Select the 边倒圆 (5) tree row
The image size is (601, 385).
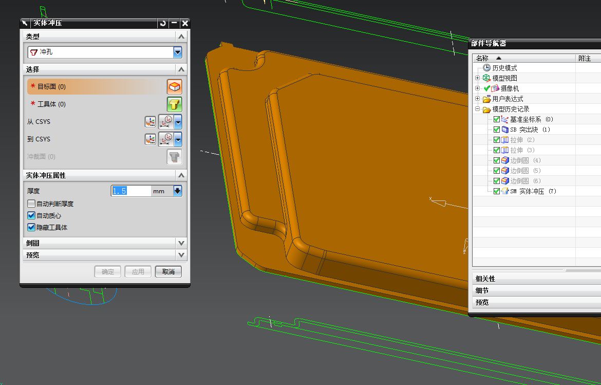[x=525, y=171]
